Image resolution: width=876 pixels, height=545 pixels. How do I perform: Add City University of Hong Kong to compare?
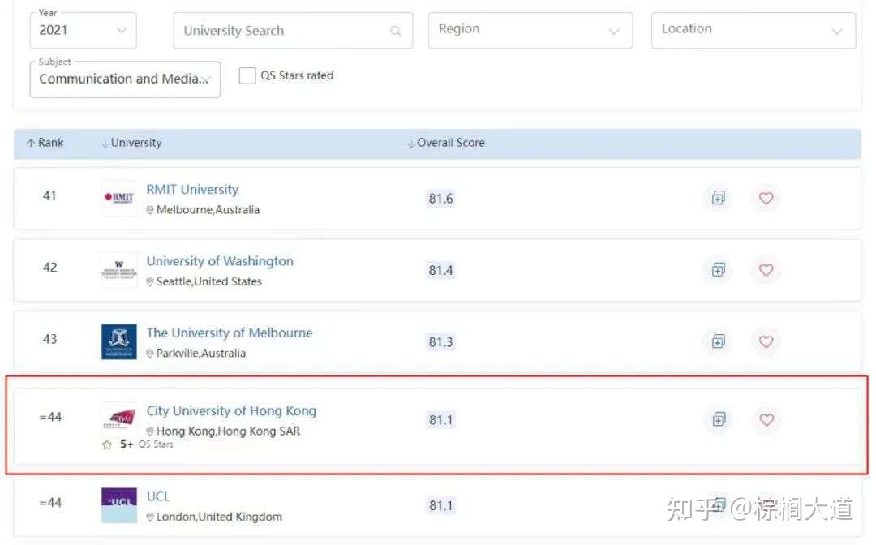[719, 419]
